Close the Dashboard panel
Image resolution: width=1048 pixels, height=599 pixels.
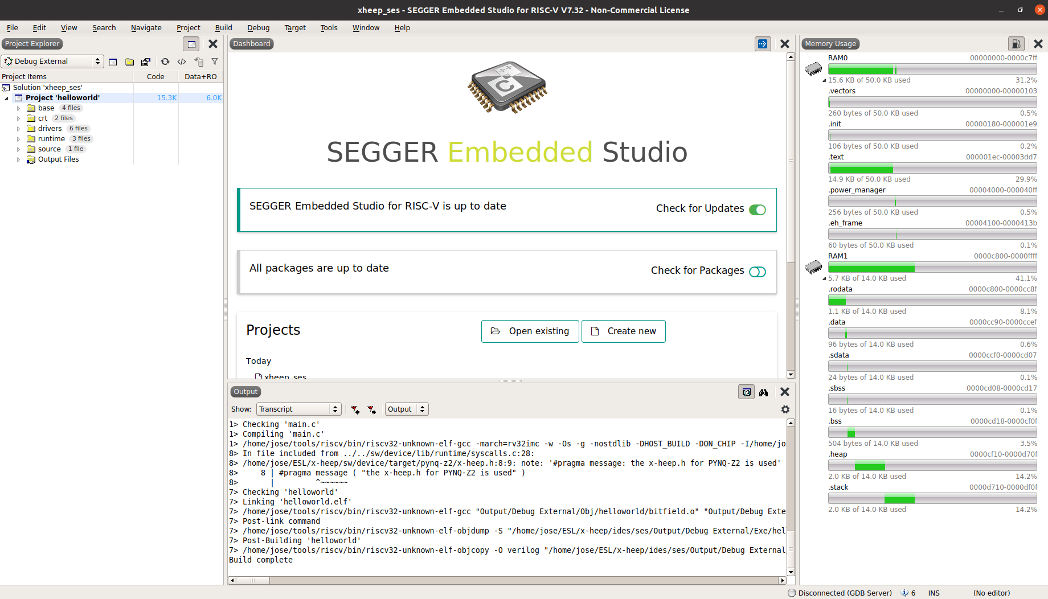point(785,44)
